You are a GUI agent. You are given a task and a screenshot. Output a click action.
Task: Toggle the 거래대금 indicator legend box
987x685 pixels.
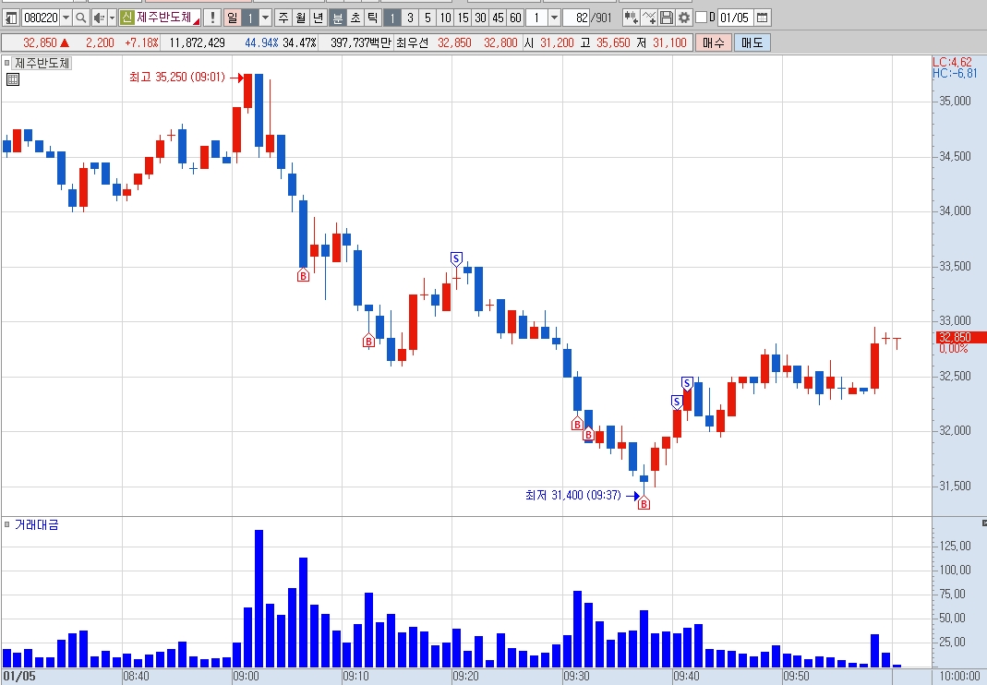tap(6, 524)
